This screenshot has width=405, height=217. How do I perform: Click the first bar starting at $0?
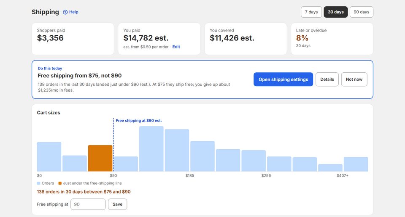point(49,157)
